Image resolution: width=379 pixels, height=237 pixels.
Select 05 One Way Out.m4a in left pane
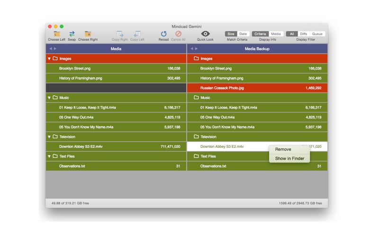tap(116, 117)
